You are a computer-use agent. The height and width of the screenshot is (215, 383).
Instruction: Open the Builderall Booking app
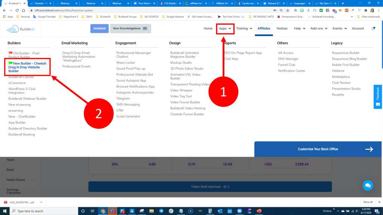pyautogui.click(x=21, y=134)
